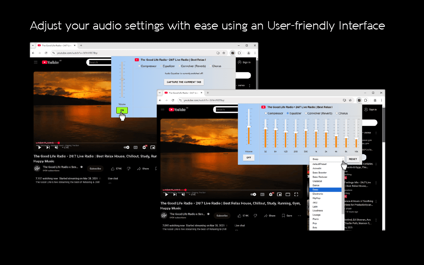Click the bookmark star icon in front address bar

(350, 100)
